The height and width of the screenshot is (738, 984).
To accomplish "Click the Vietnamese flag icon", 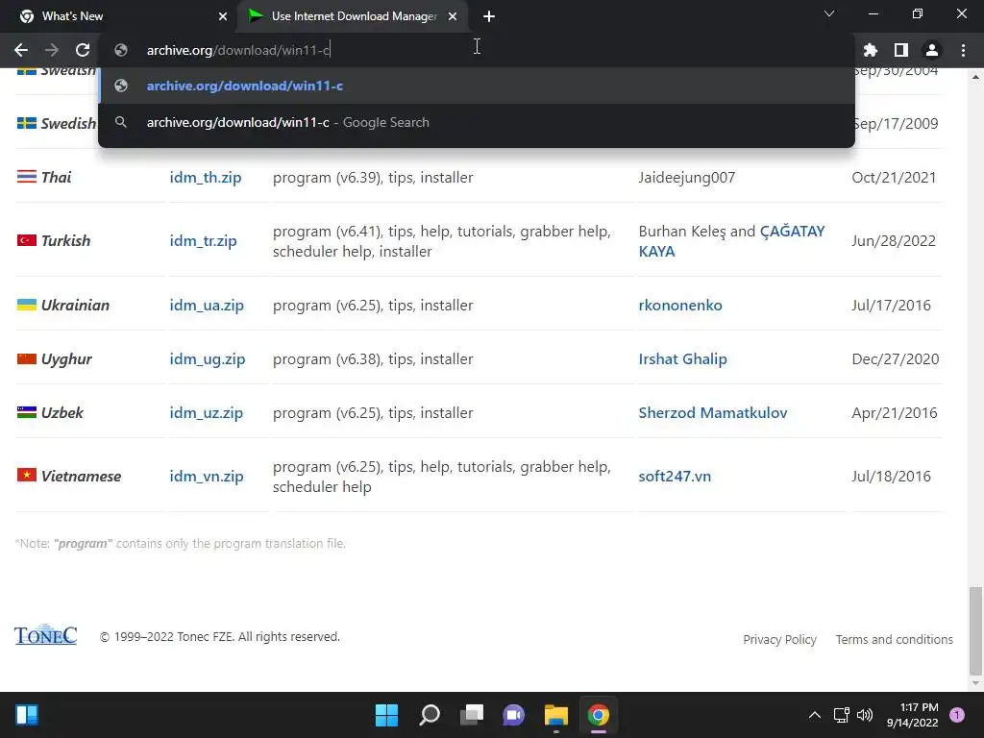I will (x=26, y=475).
